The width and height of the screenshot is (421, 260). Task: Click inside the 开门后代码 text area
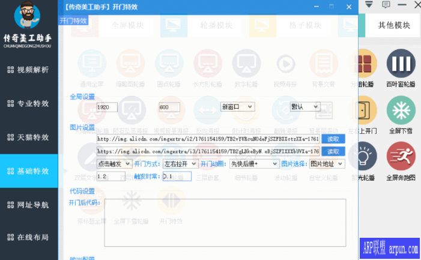[x=225, y=223]
